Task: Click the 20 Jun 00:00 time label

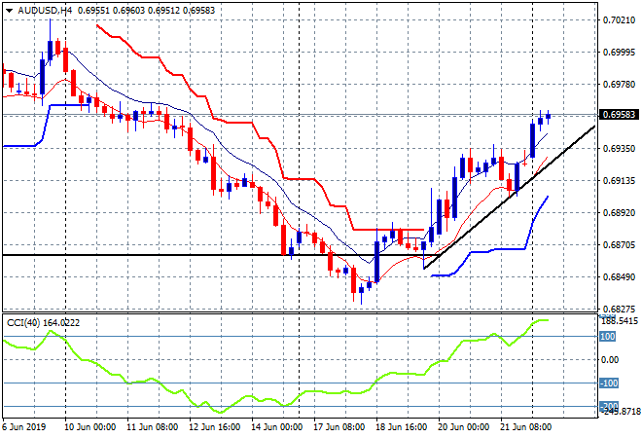Action: [x=463, y=427]
